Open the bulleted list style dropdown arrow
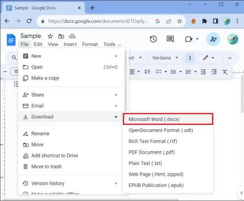The image size is (244, 201). (181, 72)
